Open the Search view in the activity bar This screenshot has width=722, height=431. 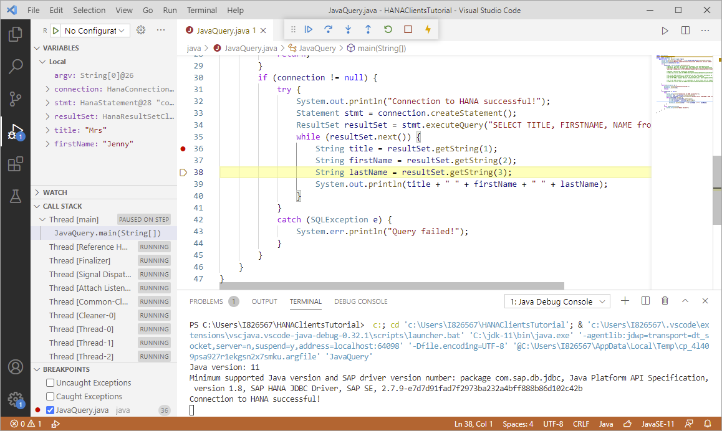(x=15, y=67)
